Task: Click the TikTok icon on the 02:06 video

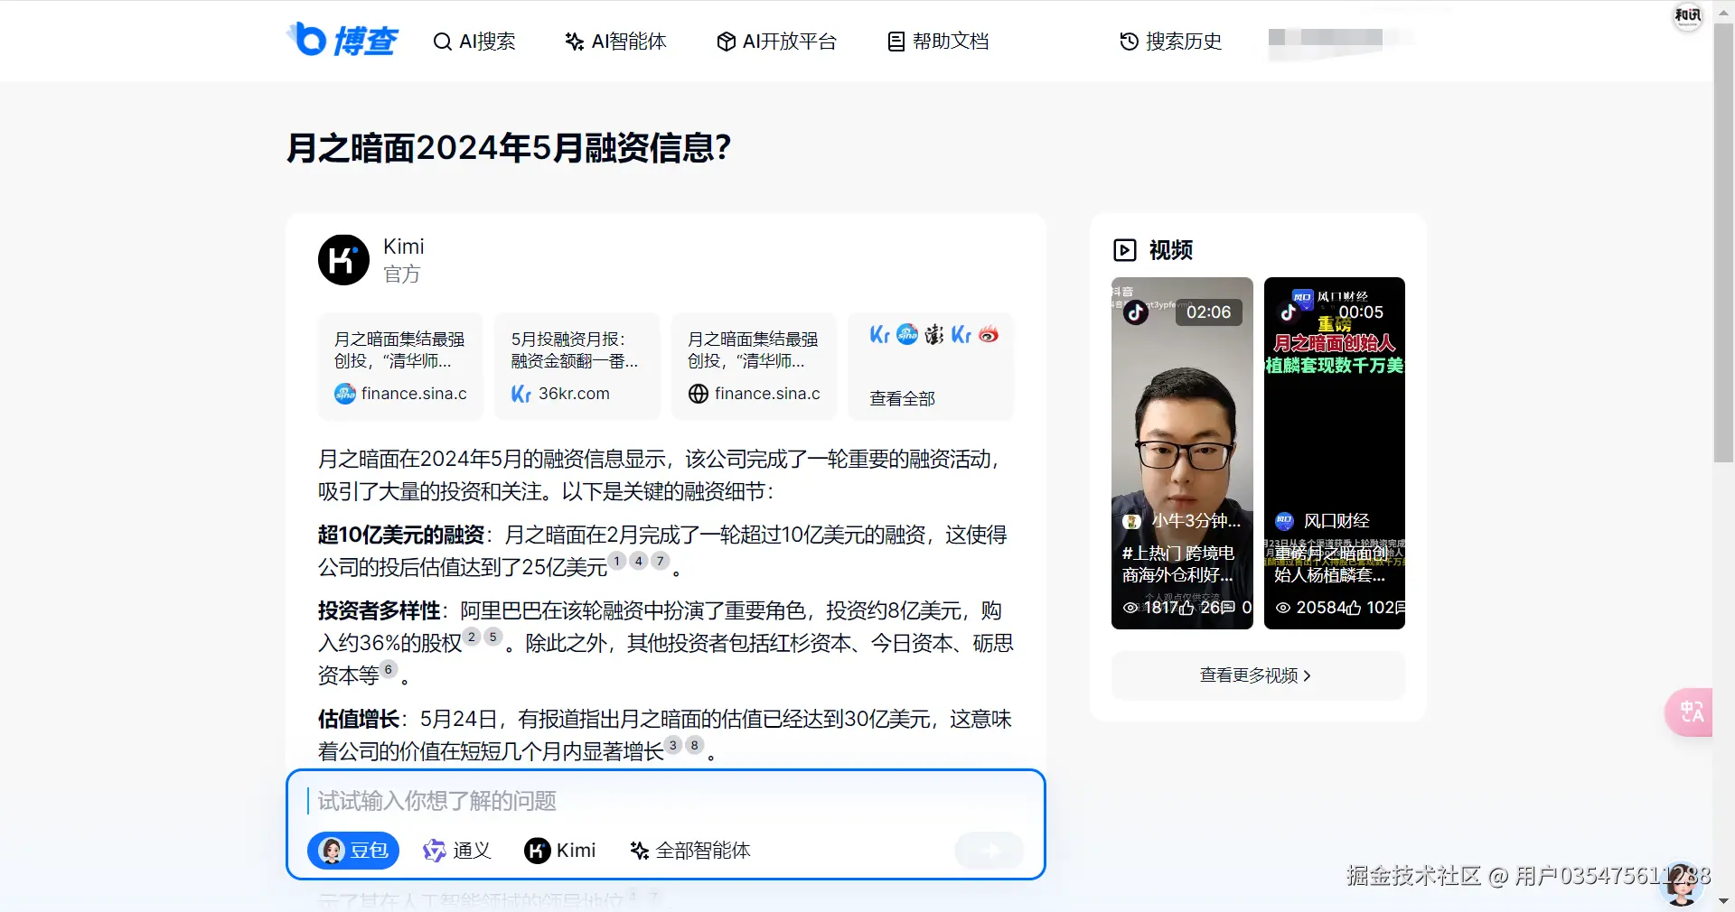Action: (x=1136, y=312)
